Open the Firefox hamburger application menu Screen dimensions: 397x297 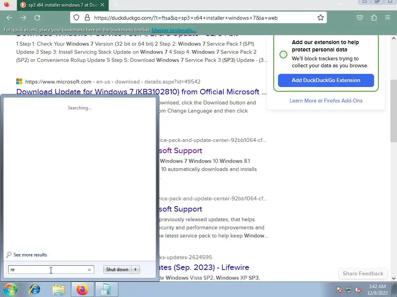tap(388, 18)
